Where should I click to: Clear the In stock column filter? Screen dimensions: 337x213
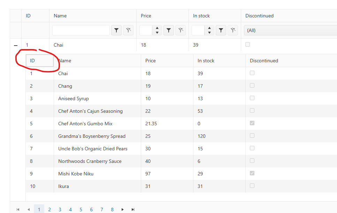point(233,30)
